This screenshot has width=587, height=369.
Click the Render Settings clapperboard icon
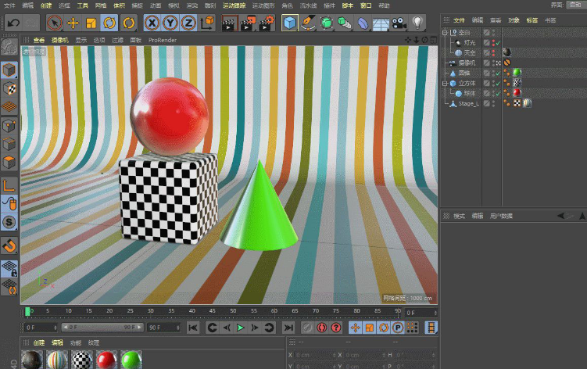click(265, 23)
